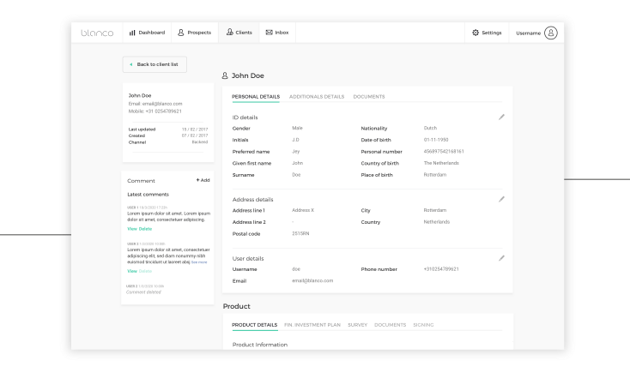
Task: Click the Initials value J.D
Action: (295, 140)
